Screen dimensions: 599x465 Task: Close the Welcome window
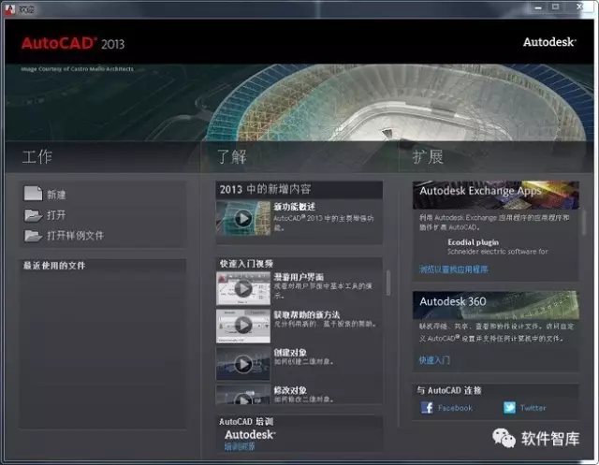coord(579,7)
